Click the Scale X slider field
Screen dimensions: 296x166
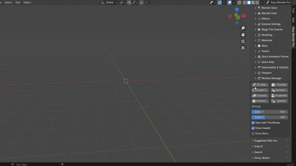click(x=270, y=112)
